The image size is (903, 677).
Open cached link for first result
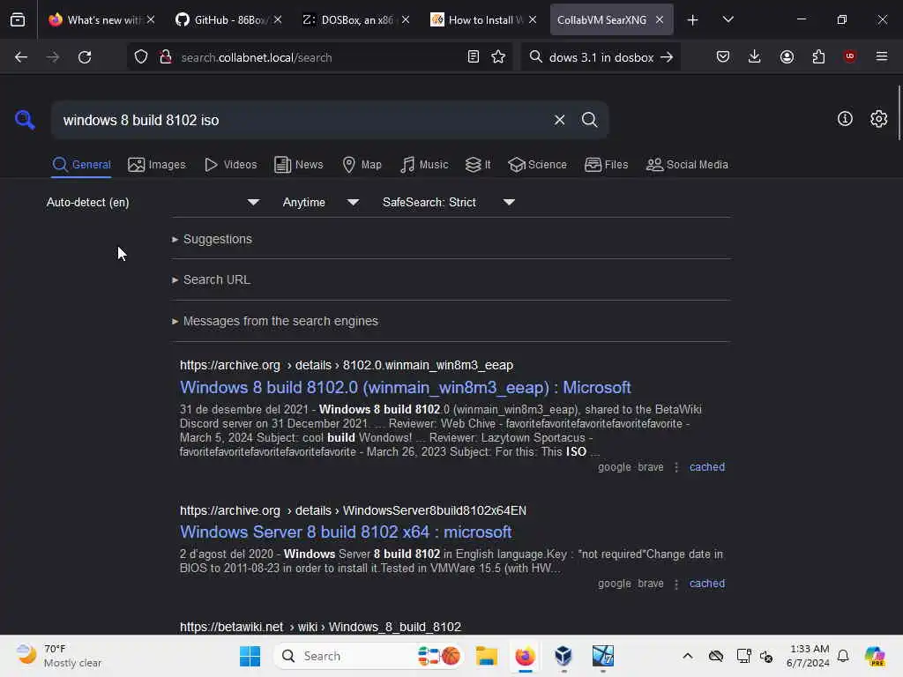coord(707,467)
